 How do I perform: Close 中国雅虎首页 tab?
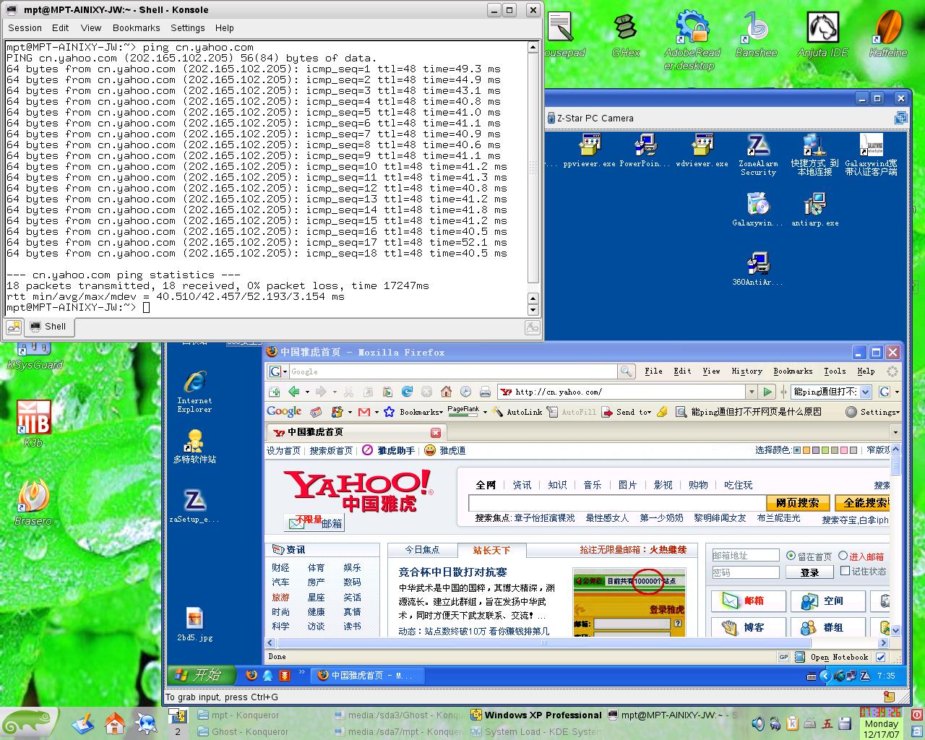coord(436,432)
